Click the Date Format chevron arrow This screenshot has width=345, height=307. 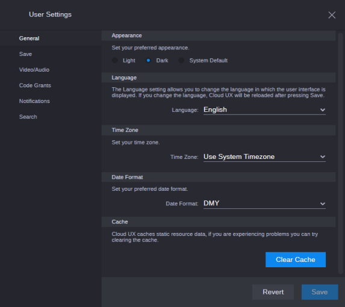tap(323, 203)
